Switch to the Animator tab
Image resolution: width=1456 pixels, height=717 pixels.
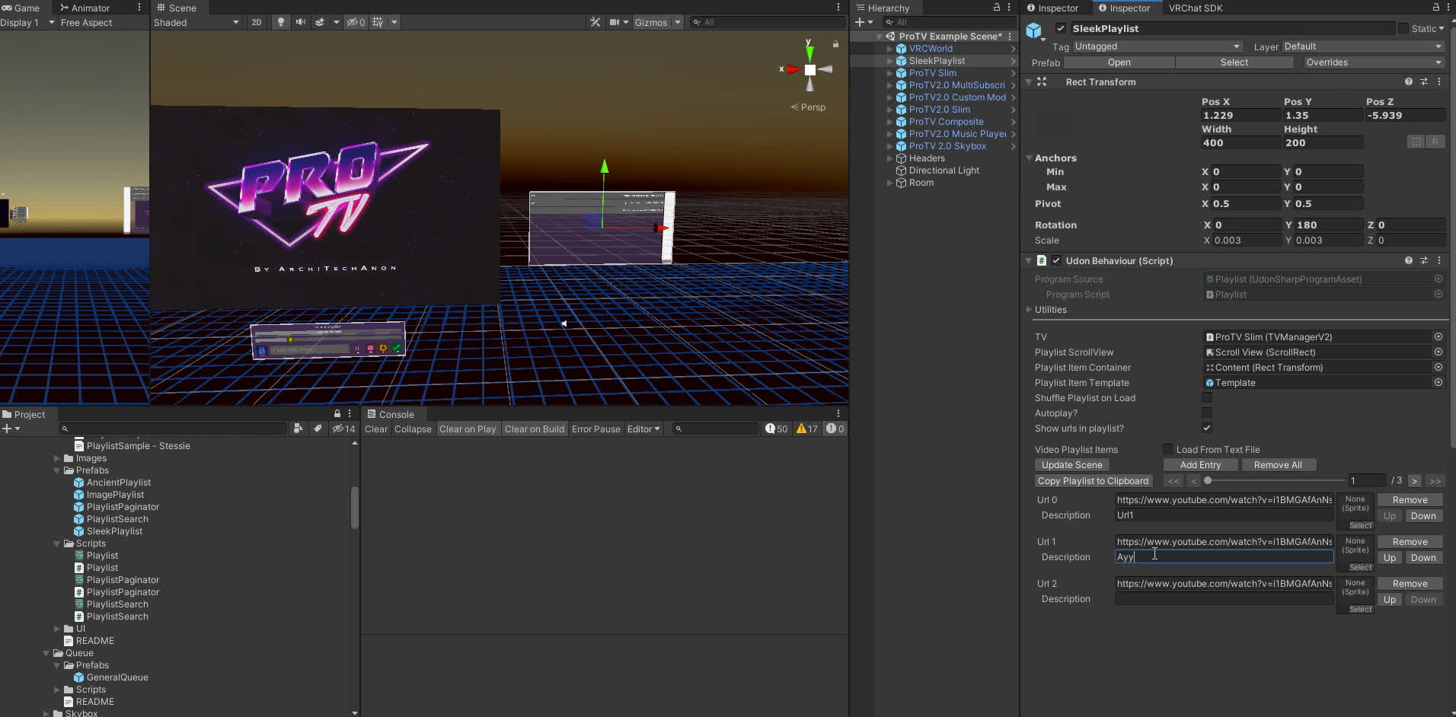coord(89,8)
